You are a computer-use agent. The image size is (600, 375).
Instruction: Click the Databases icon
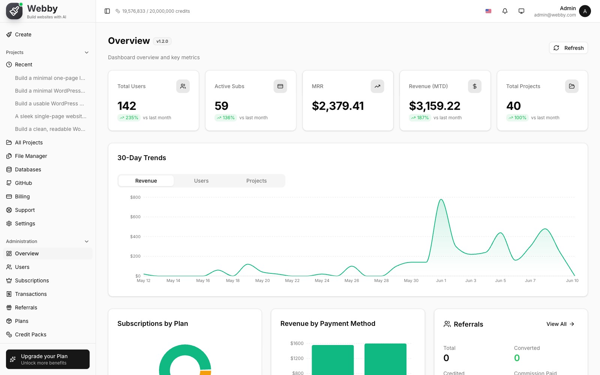tap(9, 169)
